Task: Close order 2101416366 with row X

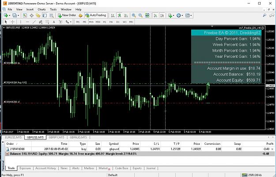Action: pyautogui.click(x=272, y=149)
